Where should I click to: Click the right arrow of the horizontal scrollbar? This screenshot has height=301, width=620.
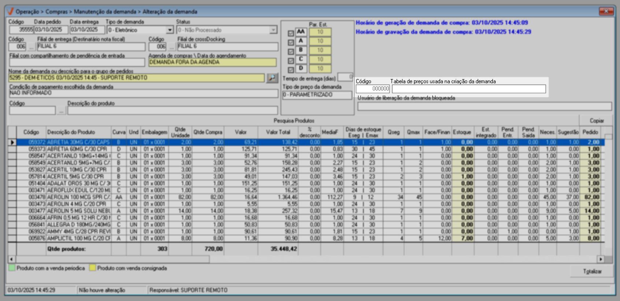(600, 259)
